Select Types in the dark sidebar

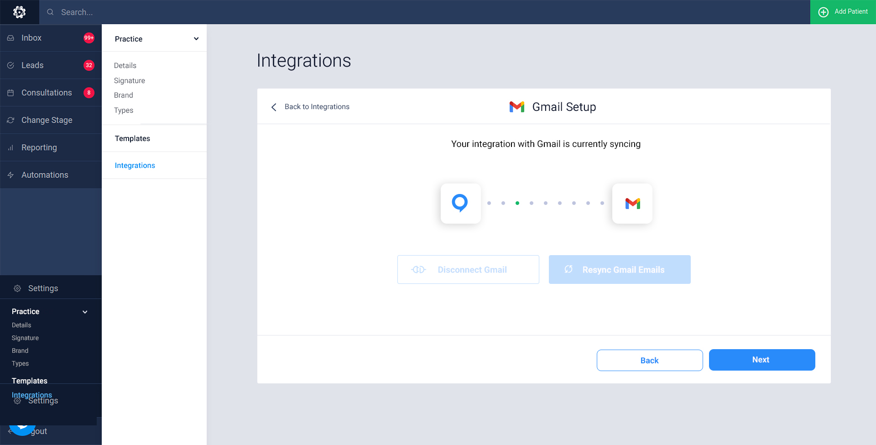(20, 363)
